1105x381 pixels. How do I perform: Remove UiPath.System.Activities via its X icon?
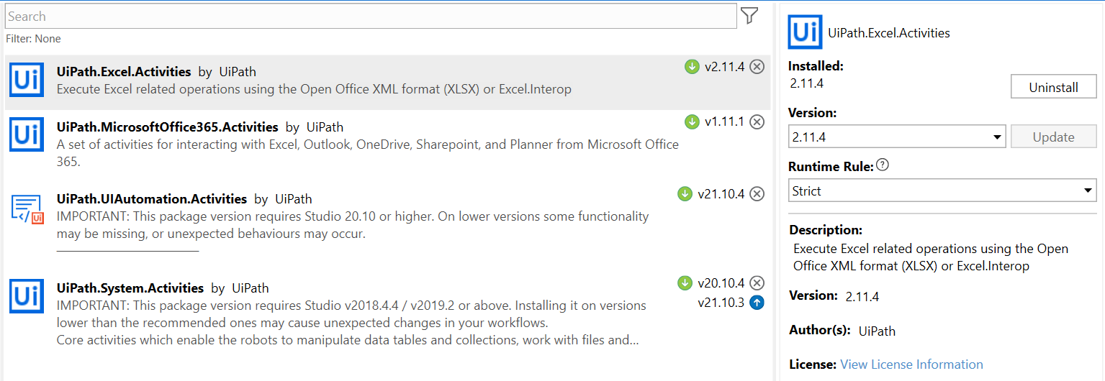click(x=757, y=283)
